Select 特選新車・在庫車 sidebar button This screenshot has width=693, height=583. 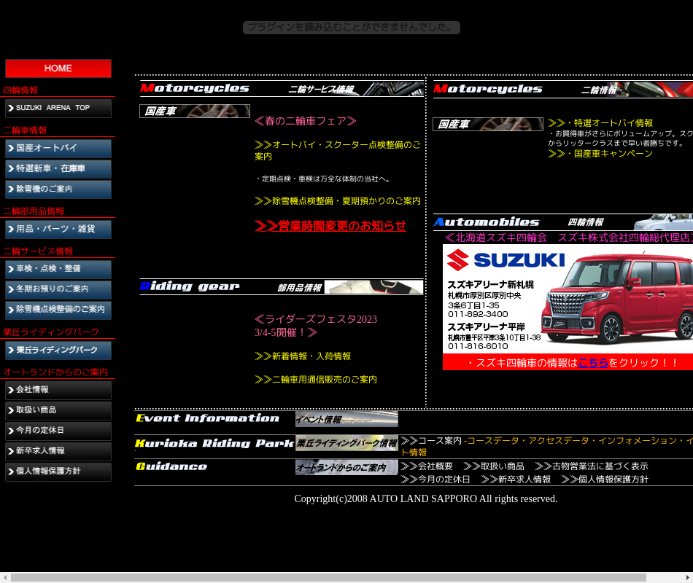coord(58,169)
